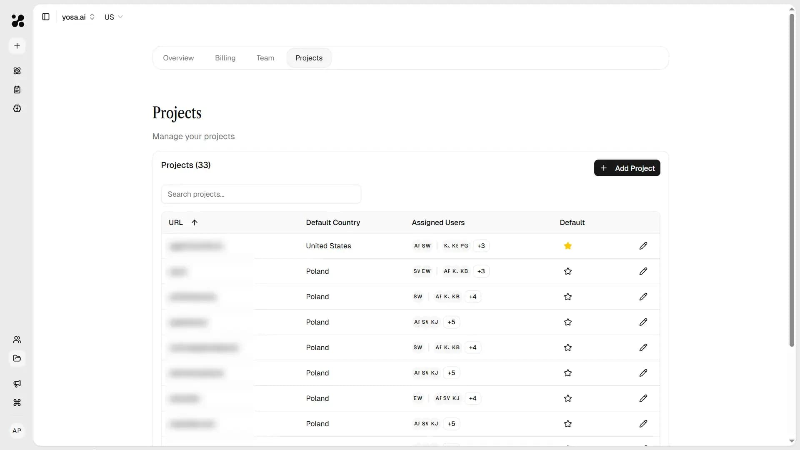Open the dashboard icon in the sidebar

[17, 71]
